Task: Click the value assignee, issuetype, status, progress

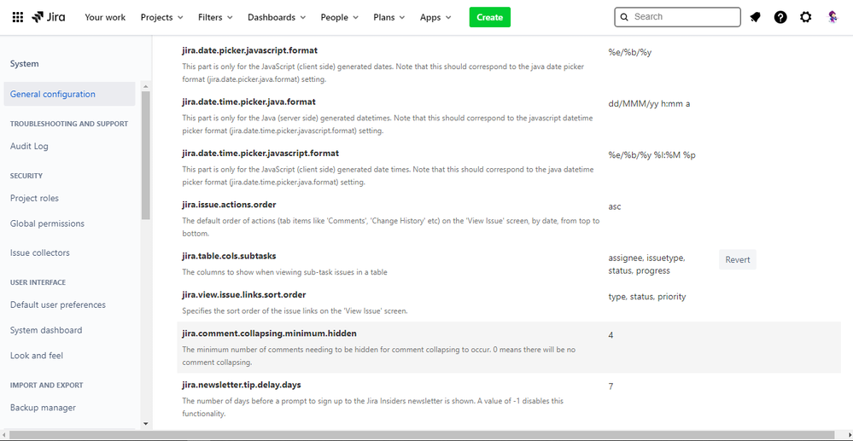Action: coord(647,264)
